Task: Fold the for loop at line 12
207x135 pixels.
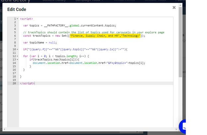Action: (18, 56)
